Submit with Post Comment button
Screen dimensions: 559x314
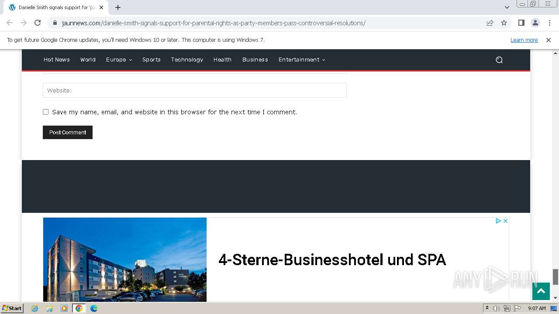point(68,133)
